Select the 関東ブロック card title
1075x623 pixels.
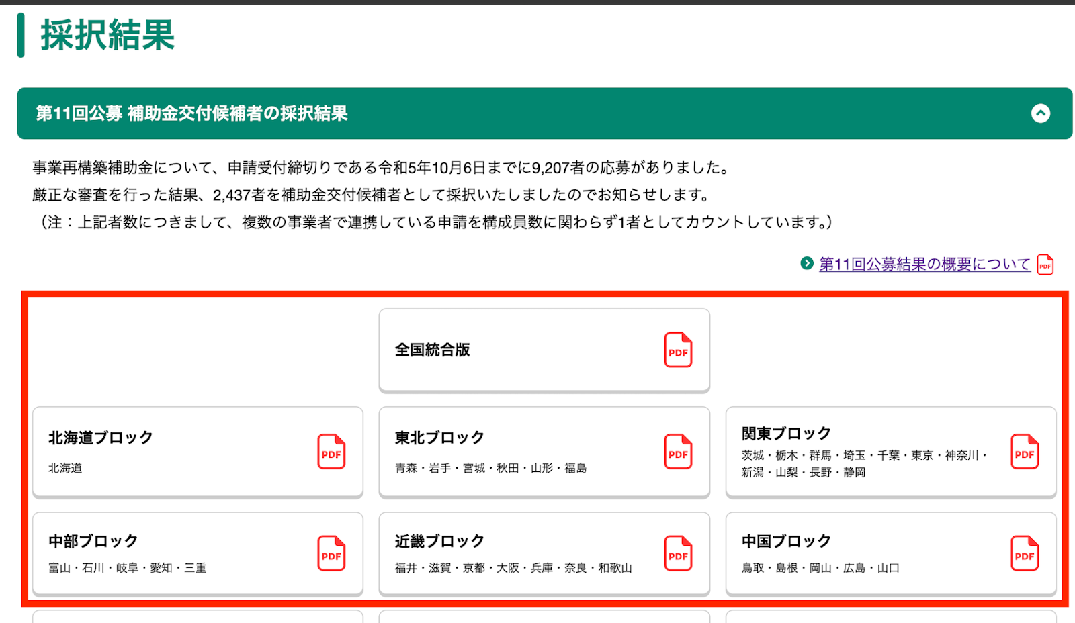(786, 434)
